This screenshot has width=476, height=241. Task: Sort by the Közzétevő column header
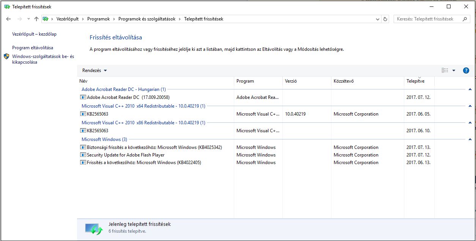(x=367, y=81)
